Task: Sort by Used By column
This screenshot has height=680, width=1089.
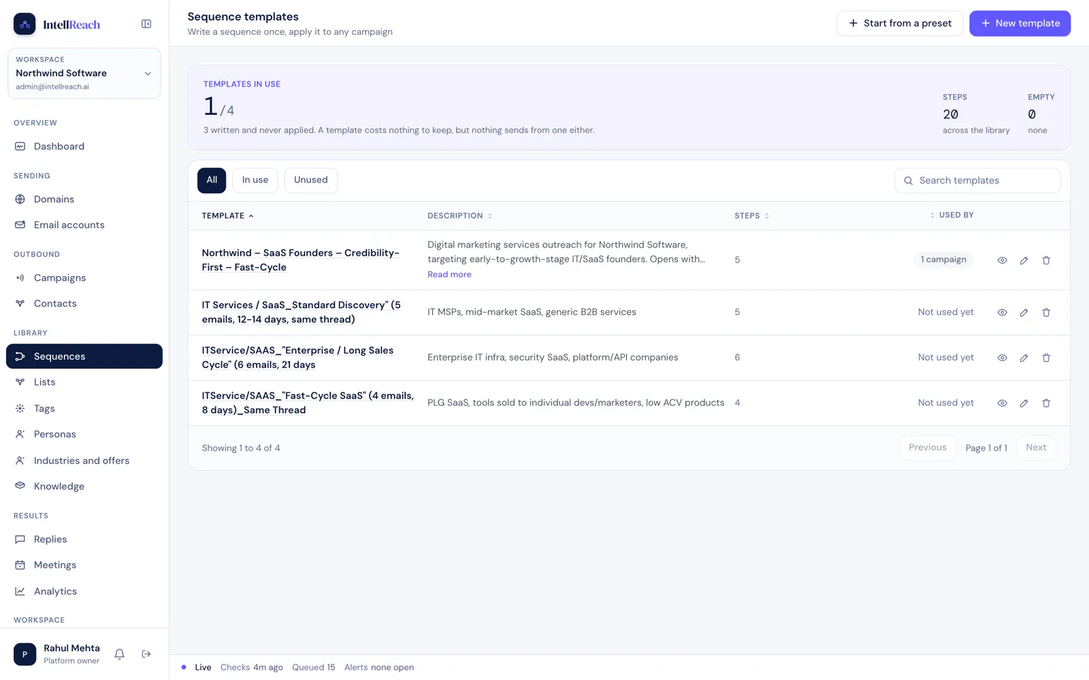Action: tap(952, 215)
